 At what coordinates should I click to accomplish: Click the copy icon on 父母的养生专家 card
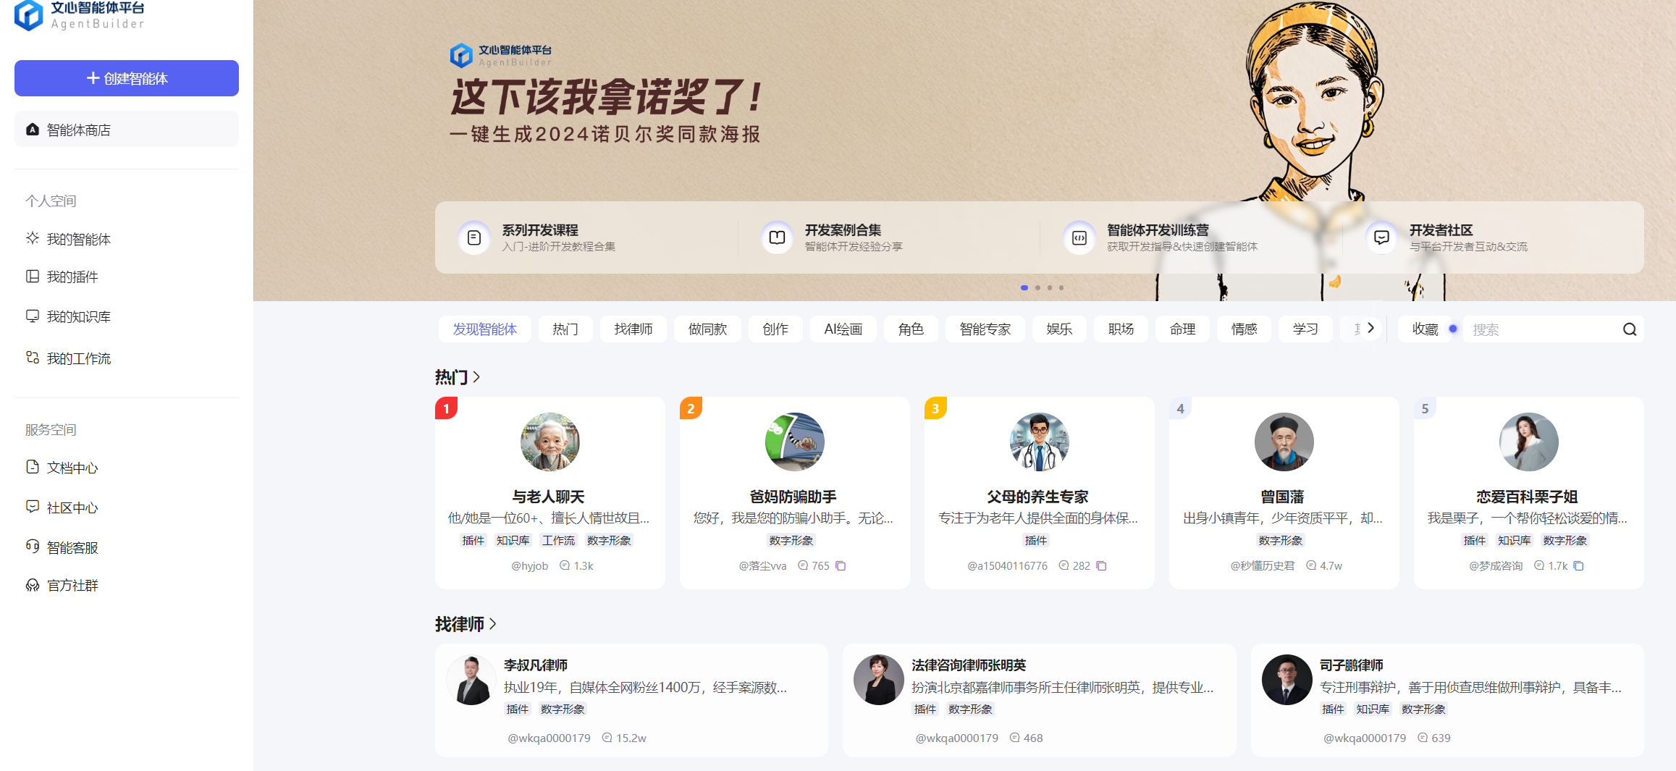point(1101,565)
